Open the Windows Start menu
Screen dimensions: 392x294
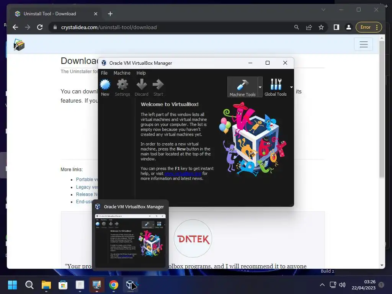click(12, 285)
